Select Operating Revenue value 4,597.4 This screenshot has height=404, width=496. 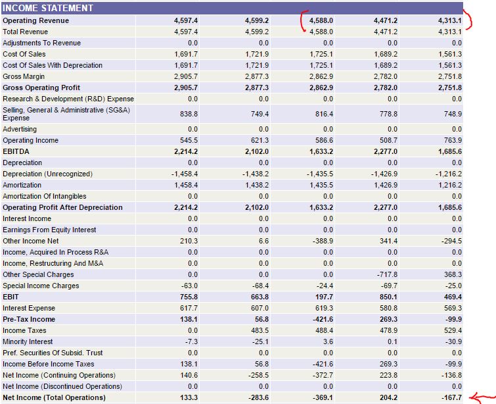pos(186,20)
